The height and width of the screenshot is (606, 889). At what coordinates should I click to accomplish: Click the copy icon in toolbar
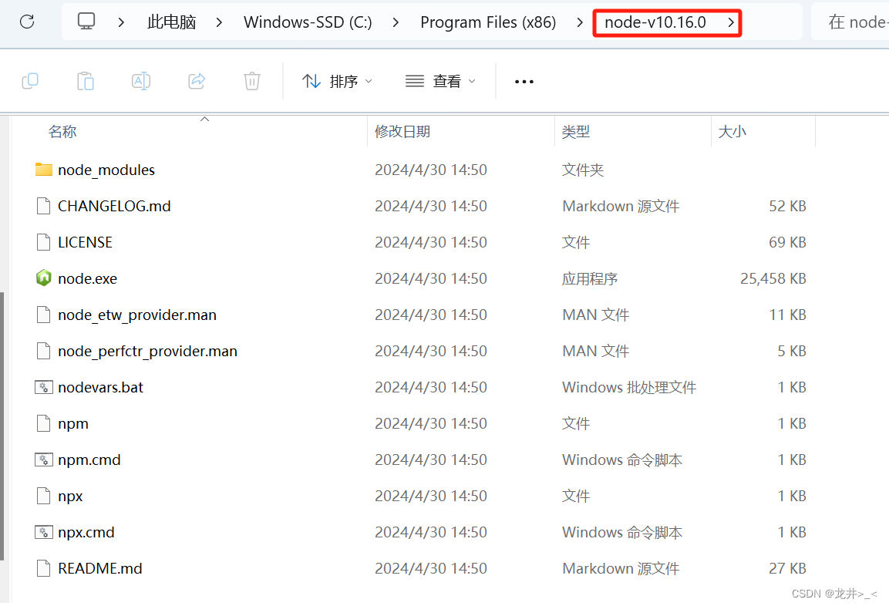point(30,81)
